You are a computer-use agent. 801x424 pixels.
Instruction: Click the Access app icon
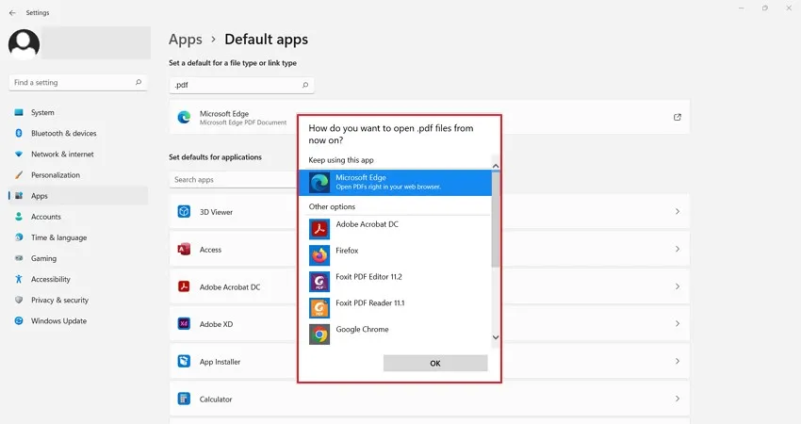(x=184, y=250)
